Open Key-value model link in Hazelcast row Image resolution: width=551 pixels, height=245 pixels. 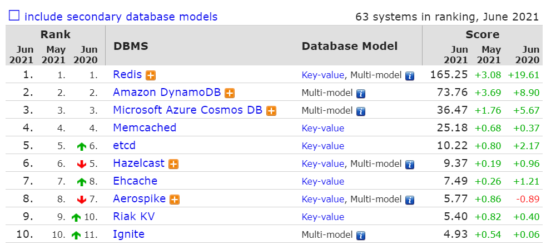[322, 164]
